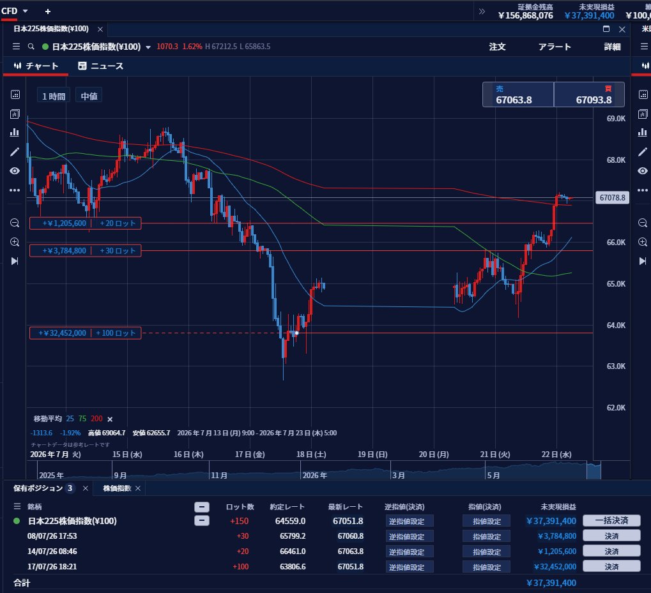Expand the account info double-chevron
This screenshot has width=651, height=593.
pyautogui.click(x=482, y=11)
